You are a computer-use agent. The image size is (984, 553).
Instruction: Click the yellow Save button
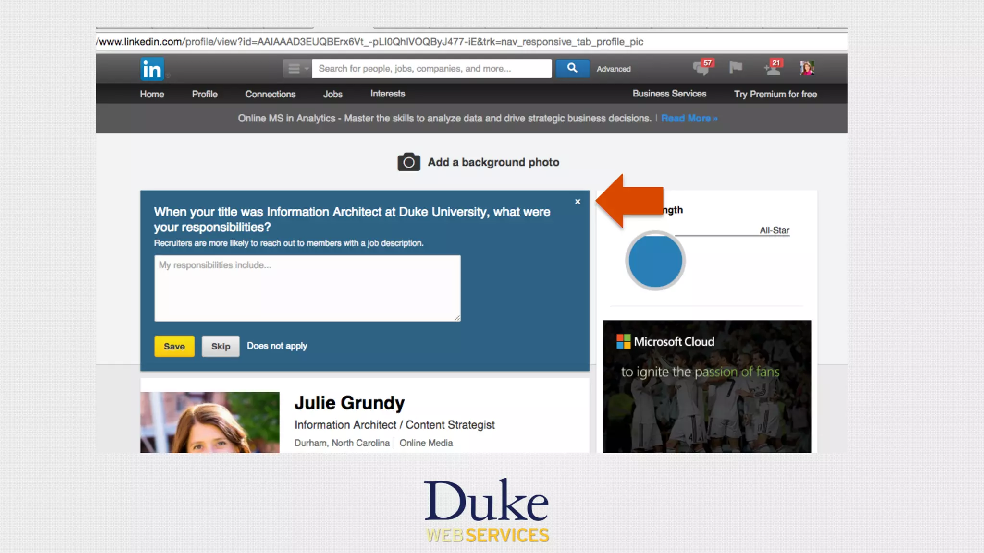coord(174,346)
